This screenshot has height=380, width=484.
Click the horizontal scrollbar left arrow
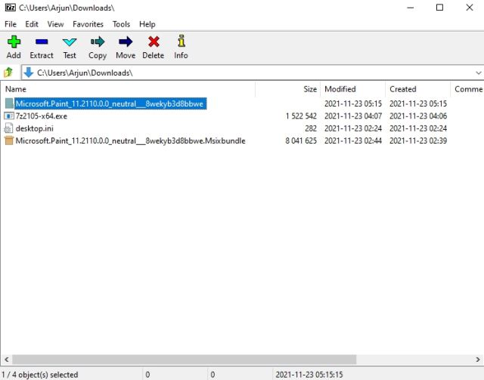pos(6,360)
